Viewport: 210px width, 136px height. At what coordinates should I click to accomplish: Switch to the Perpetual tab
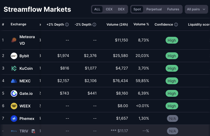tap(154, 9)
